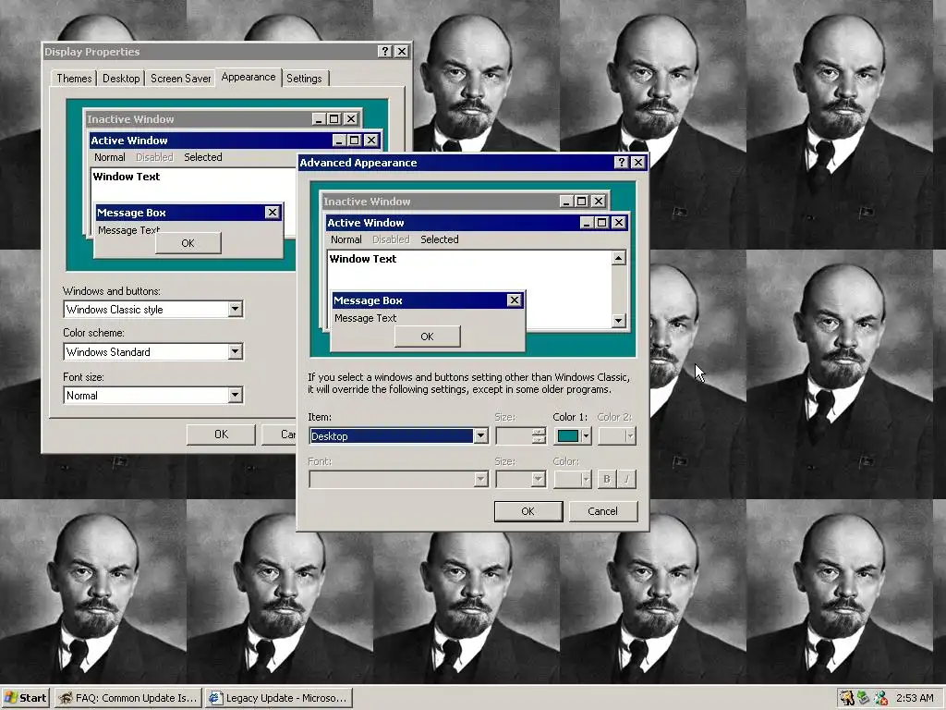This screenshot has width=946, height=710.
Task: Click the Disabled menu item in Advanced preview
Action: click(x=391, y=239)
